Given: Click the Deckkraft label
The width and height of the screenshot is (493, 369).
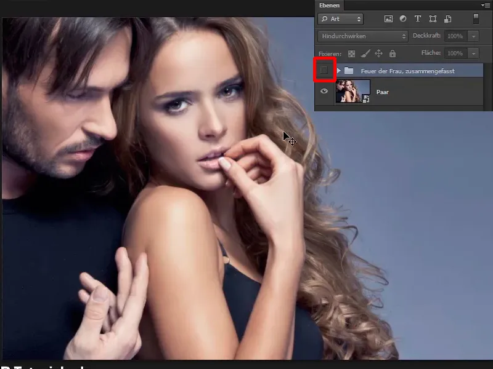Looking at the screenshot, I should [x=426, y=36].
